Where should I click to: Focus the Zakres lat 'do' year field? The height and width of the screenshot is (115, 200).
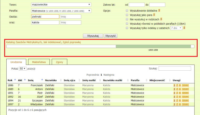(x=157, y=5)
